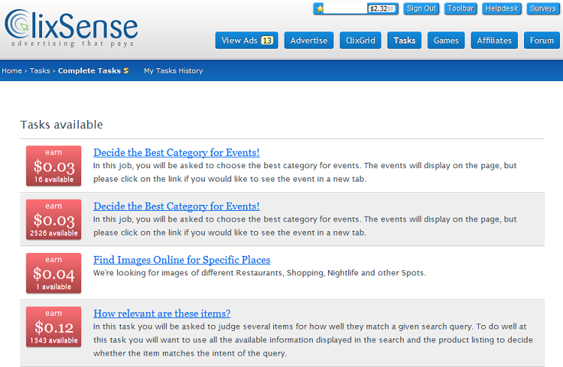The image size is (563, 367).
Task: Visit the Forum
Action: pos(542,41)
